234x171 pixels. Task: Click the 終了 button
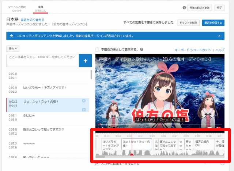(x=219, y=8)
